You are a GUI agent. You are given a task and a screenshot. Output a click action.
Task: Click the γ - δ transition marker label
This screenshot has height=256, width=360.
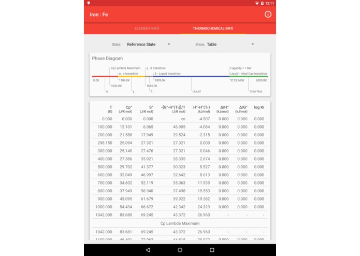tap(156, 68)
